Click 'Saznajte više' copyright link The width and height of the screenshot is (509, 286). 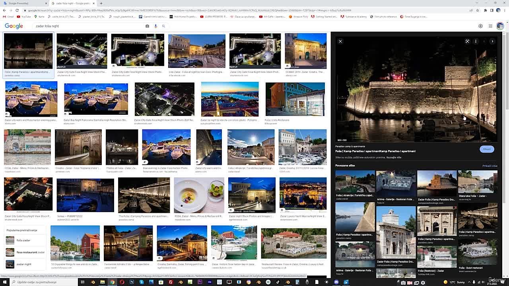[x=394, y=157]
